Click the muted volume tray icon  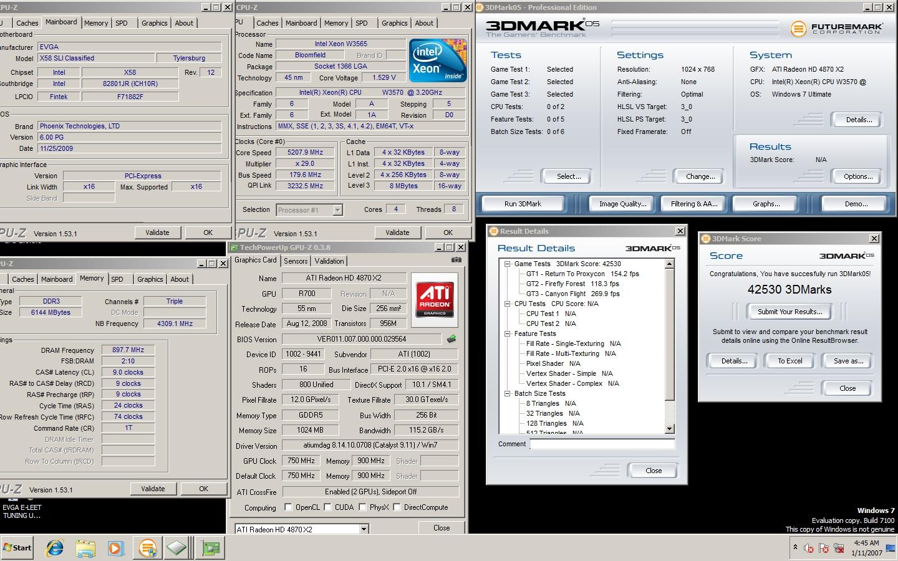tap(809, 549)
